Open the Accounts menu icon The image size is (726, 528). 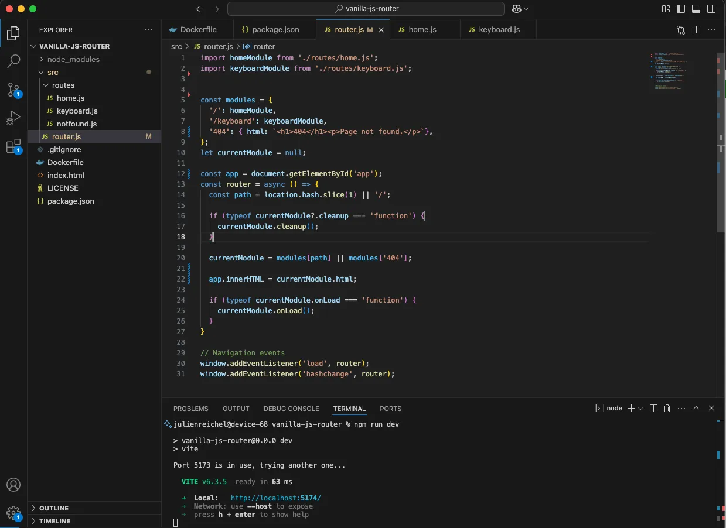(13, 485)
